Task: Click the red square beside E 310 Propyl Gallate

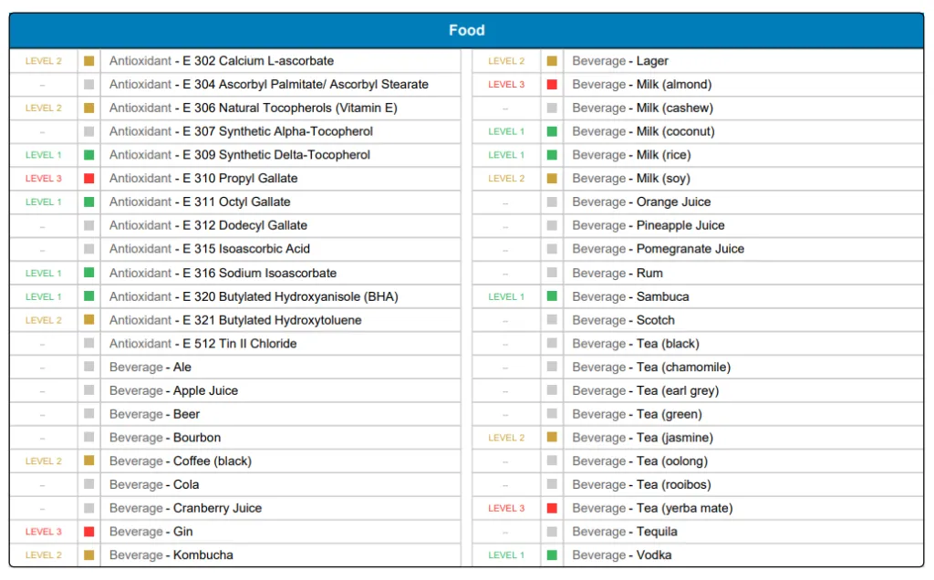Action: click(x=88, y=179)
